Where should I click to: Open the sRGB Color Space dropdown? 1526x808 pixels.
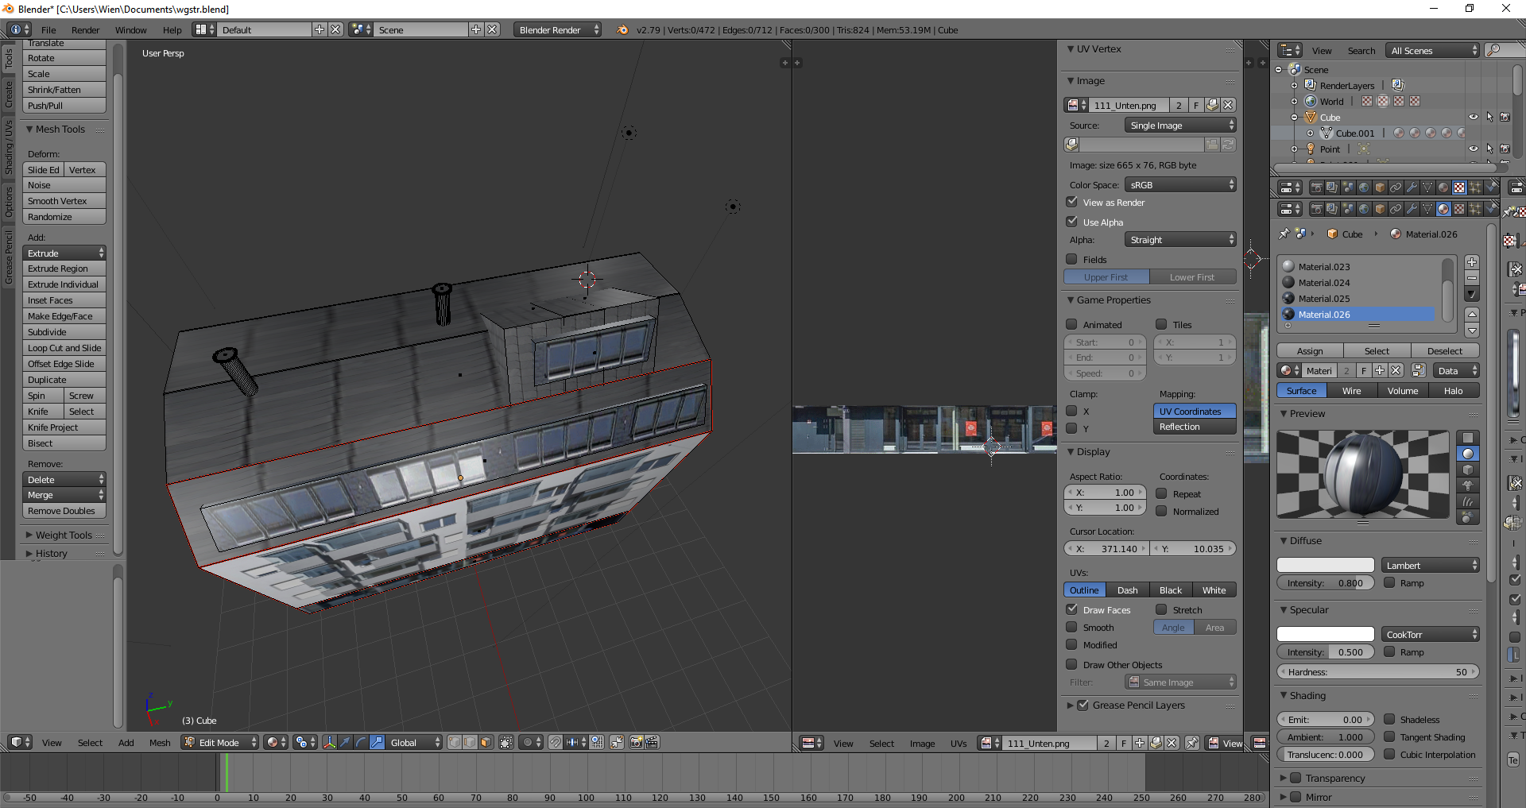coord(1180,185)
